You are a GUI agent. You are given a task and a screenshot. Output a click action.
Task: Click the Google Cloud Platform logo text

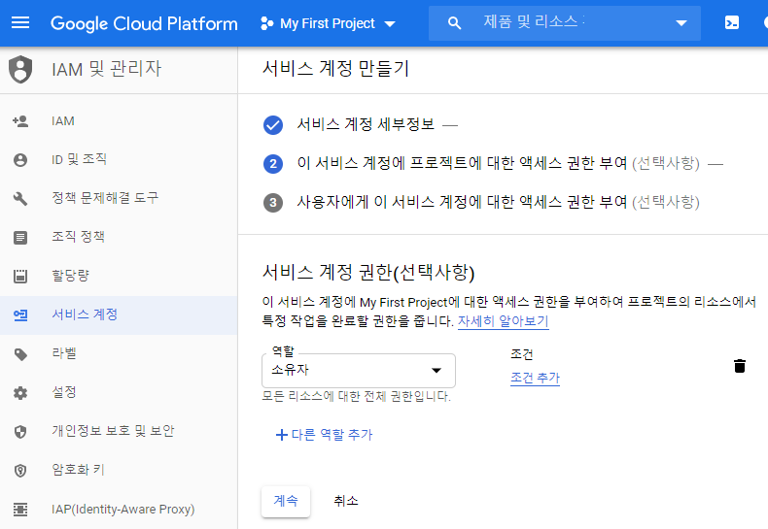tap(144, 23)
